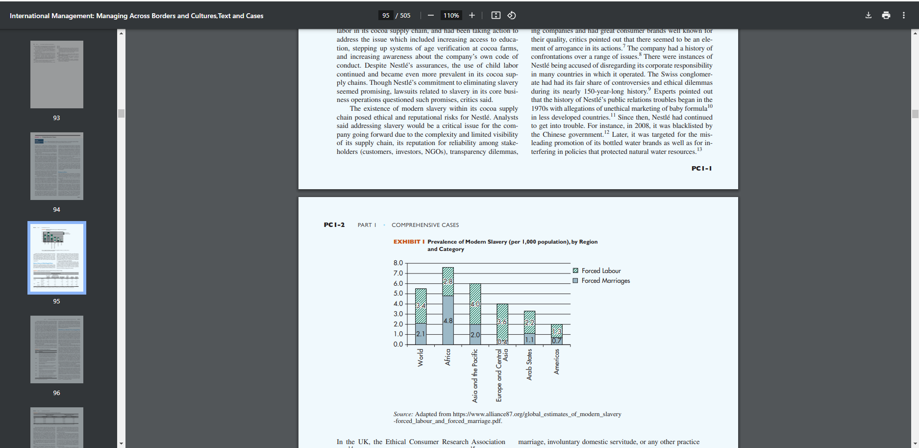Click the thumbnail panel scroll up arrow
The image size is (919, 448).
coord(121,33)
